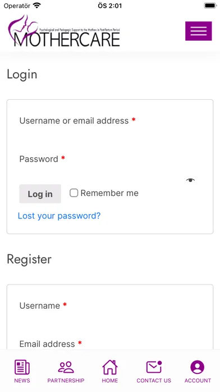Select the Account profile icon
This screenshot has height=392, width=220.
(198, 367)
